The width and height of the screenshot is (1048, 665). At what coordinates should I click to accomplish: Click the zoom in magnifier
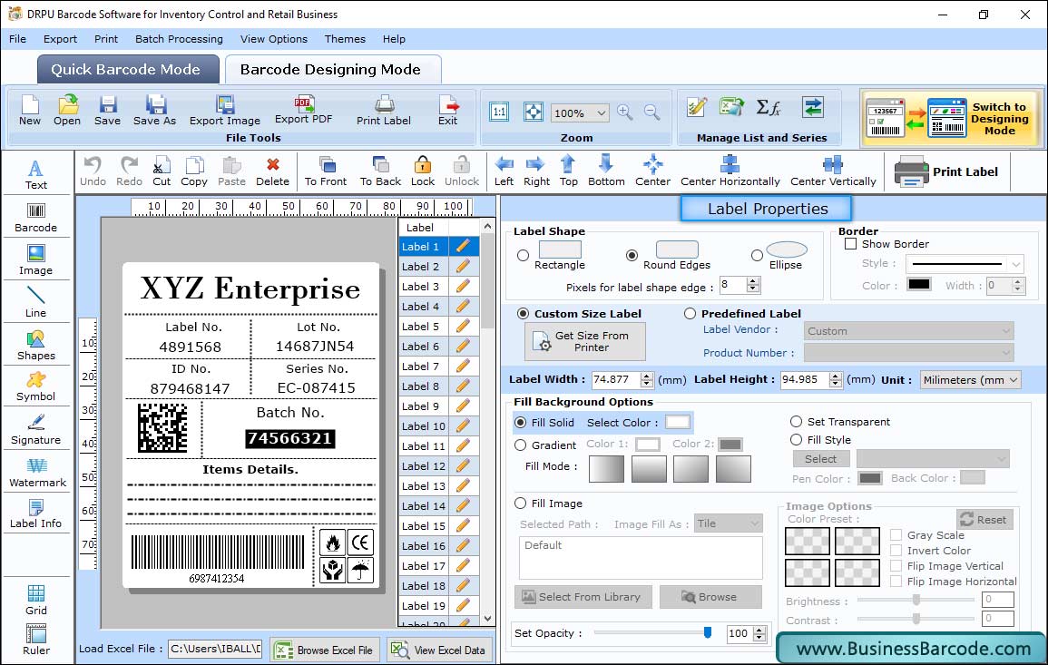625,112
